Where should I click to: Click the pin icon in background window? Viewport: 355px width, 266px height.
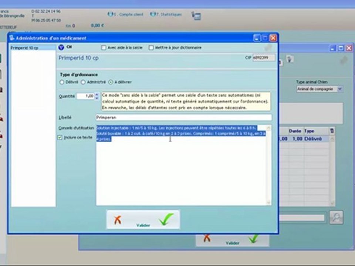pos(344,60)
